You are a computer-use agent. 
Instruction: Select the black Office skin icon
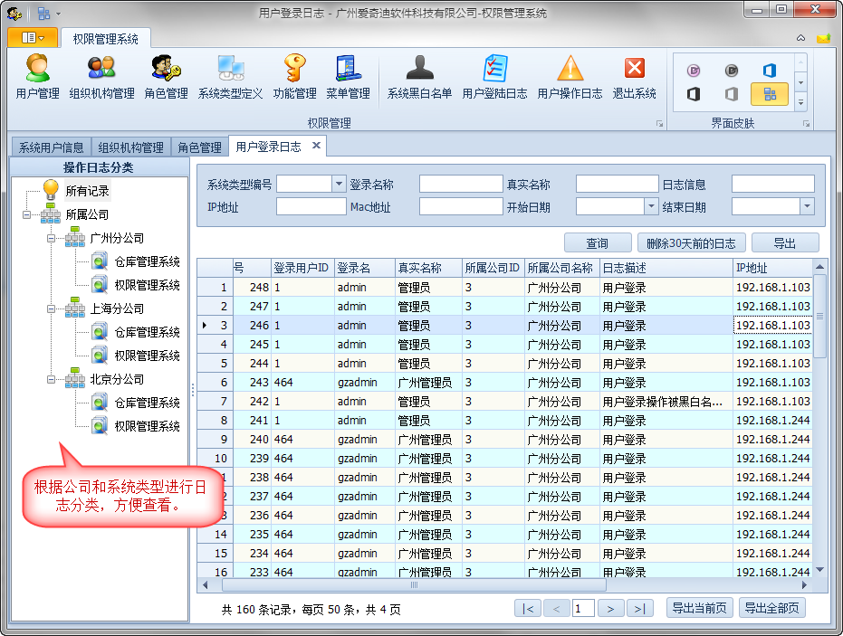pos(694,94)
